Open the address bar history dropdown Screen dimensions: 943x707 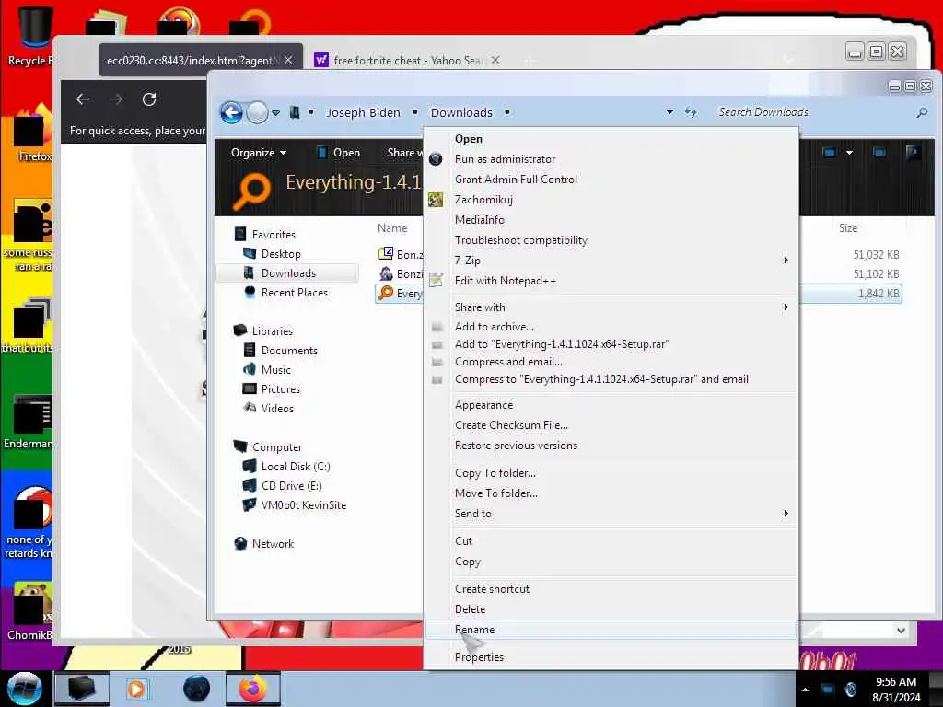pos(669,112)
